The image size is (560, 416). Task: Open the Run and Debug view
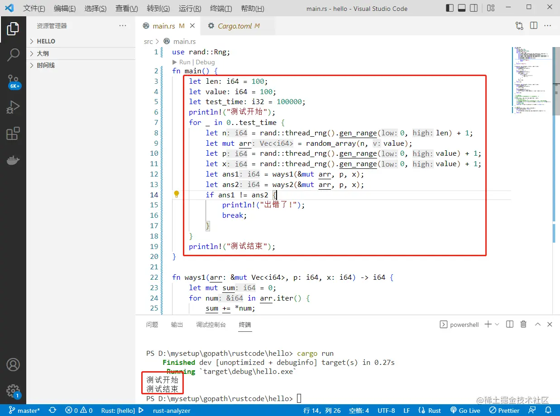coord(13,108)
